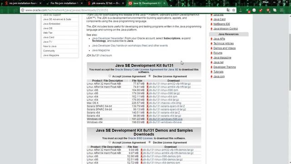The width and height of the screenshot is (291, 164).
Task: Click the red arrow icon beside Developer Training
Action: pyautogui.click(x=211, y=67)
